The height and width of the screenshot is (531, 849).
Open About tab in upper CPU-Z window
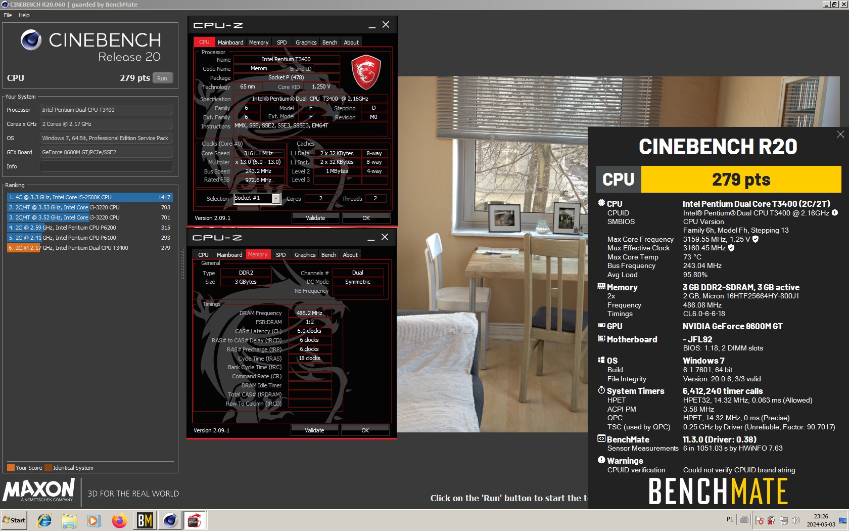pos(351,42)
